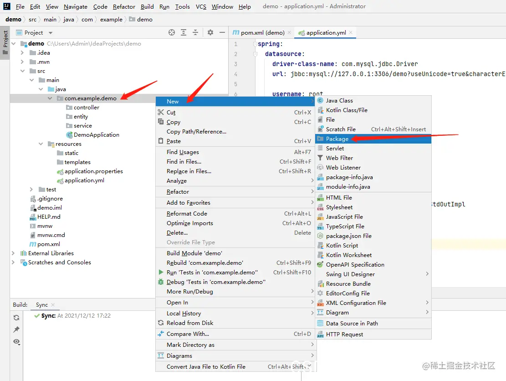This screenshot has height=381, width=506.
Task: Expand the .mvn folder
Action: click(22, 62)
